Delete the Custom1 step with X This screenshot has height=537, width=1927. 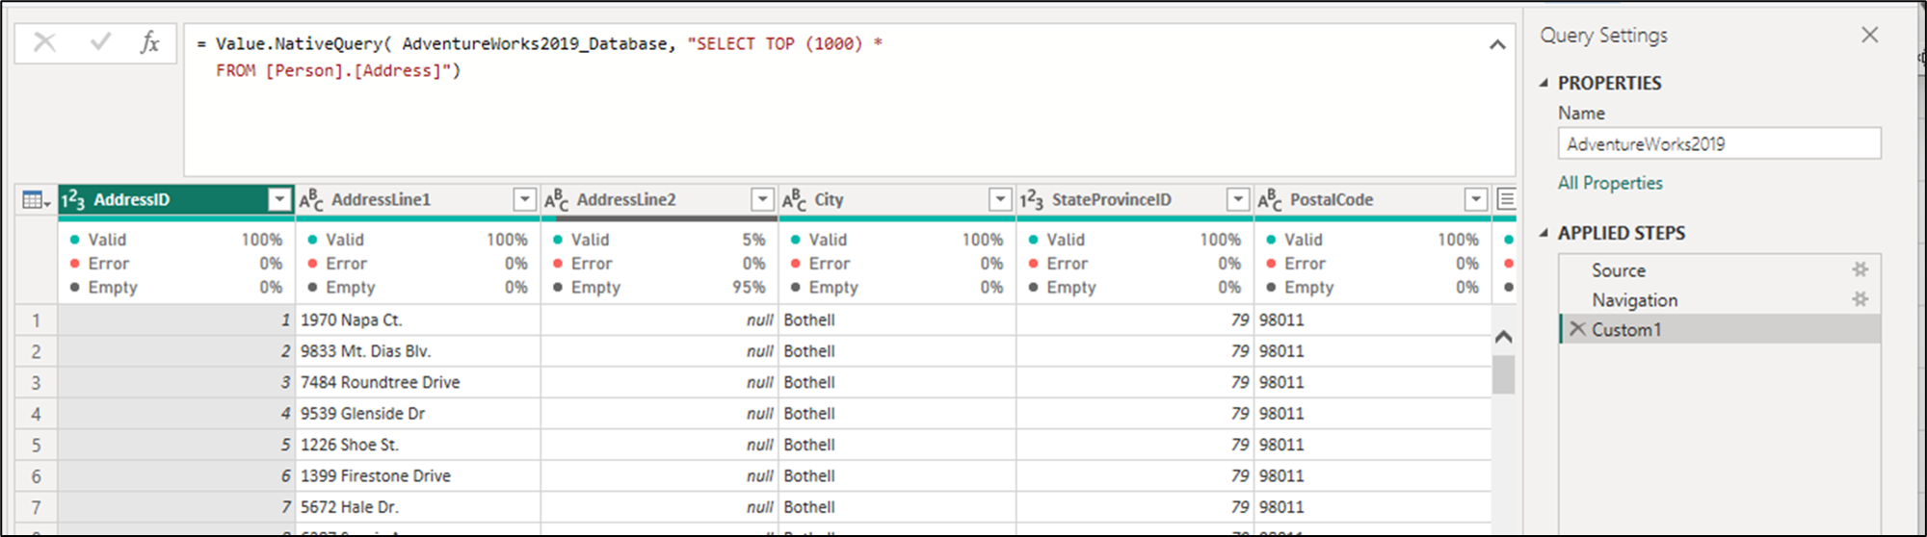tap(1577, 329)
